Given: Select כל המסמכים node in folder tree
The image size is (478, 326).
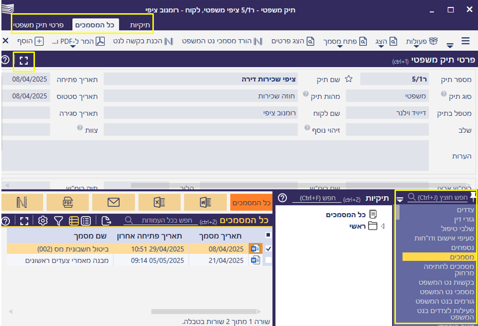Looking at the screenshot, I should tap(352, 214).
